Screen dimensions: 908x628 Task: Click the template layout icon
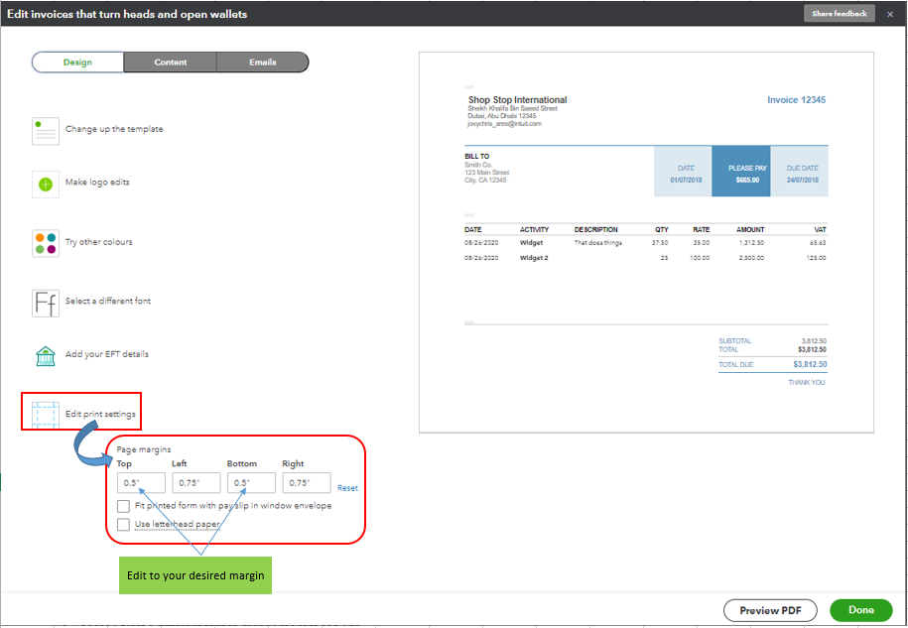[46, 130]
